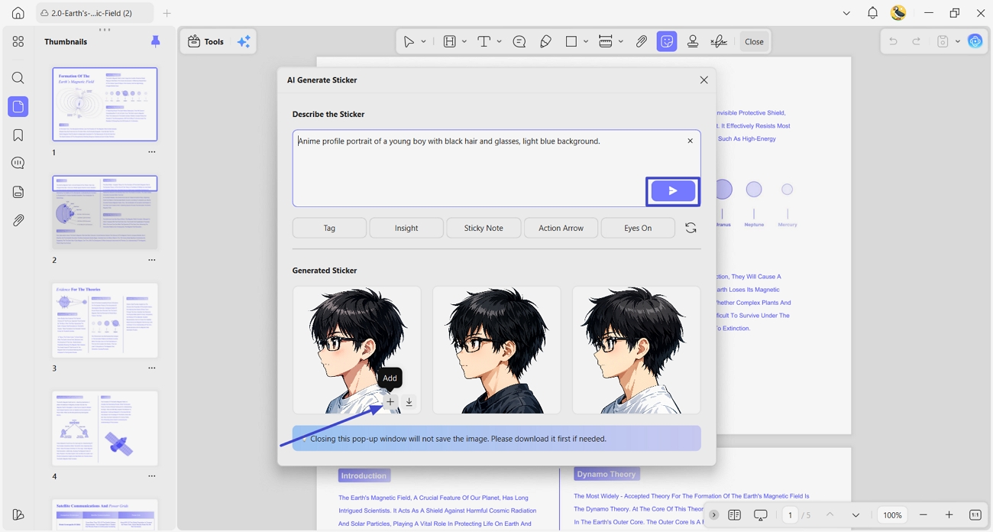Open the Bookmarks panel icon

pyautogui.click(x=18, y=135)
